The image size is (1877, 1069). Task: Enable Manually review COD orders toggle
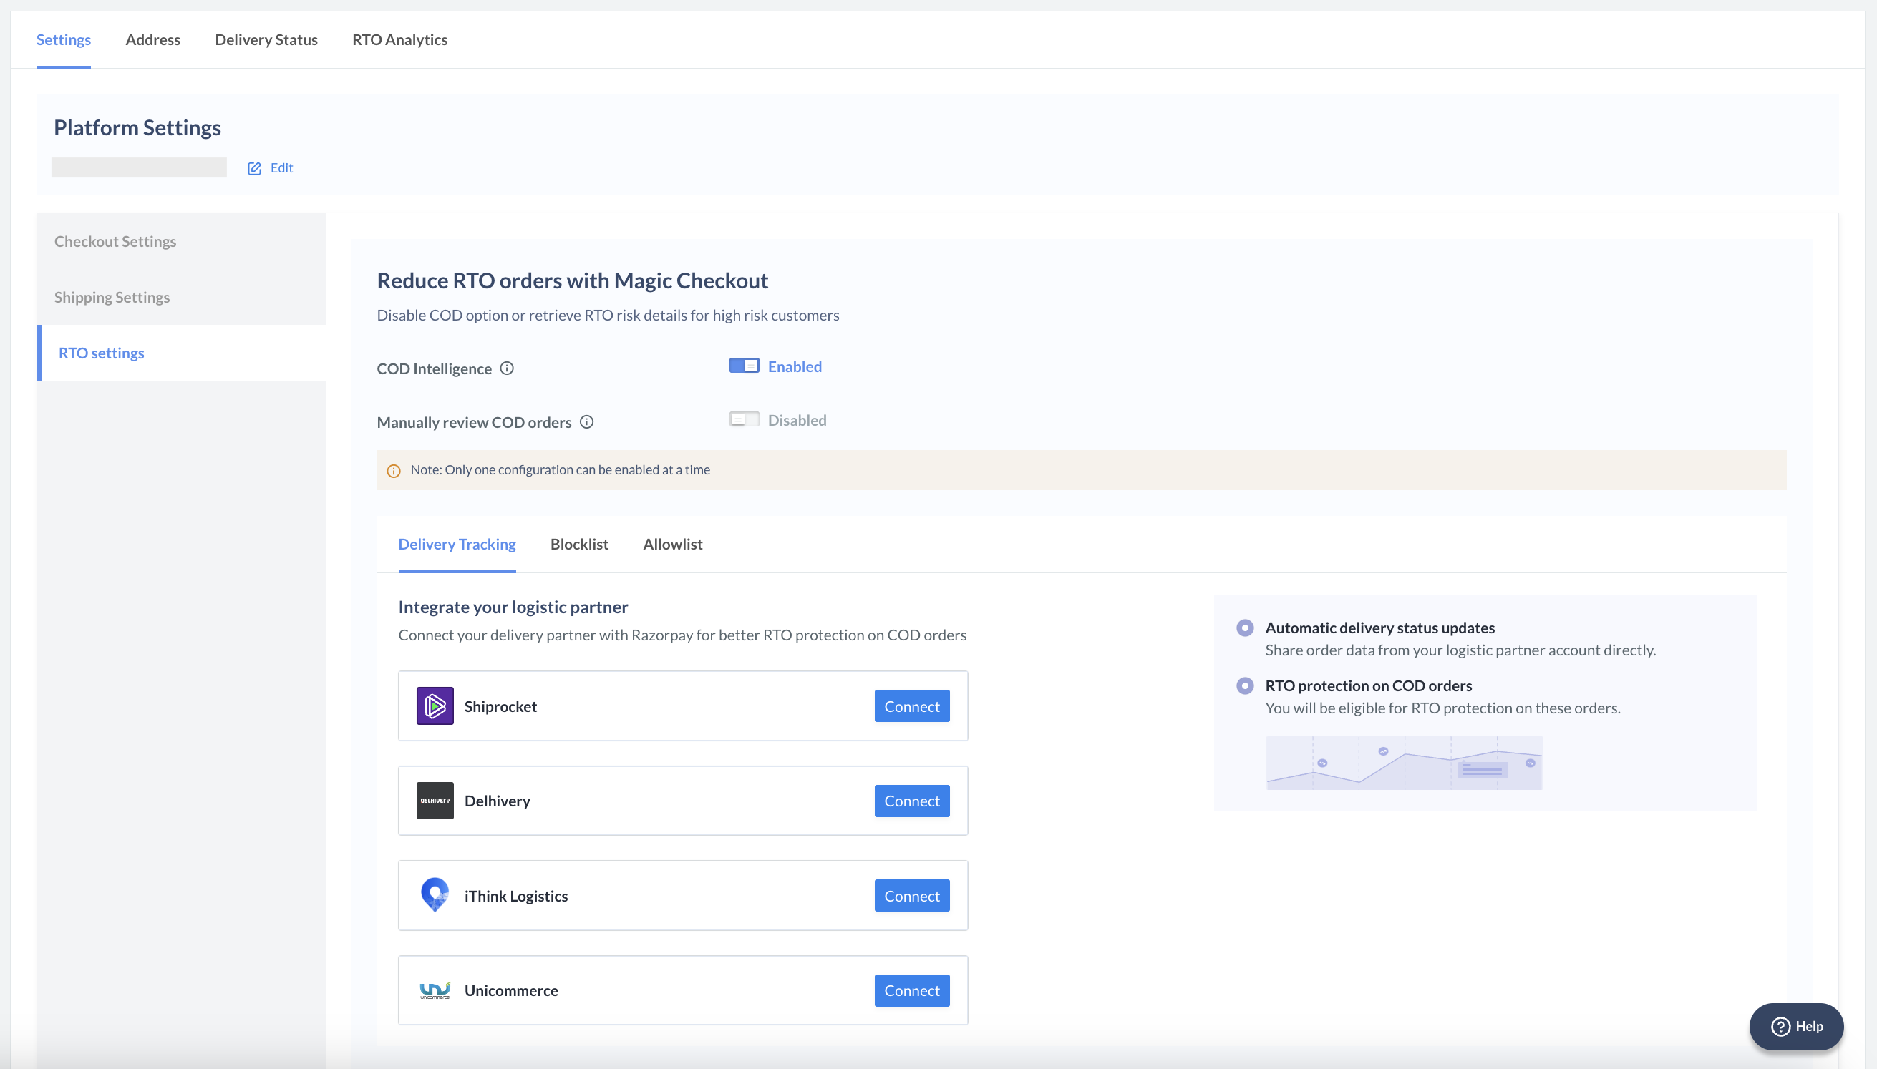point(744,420)
